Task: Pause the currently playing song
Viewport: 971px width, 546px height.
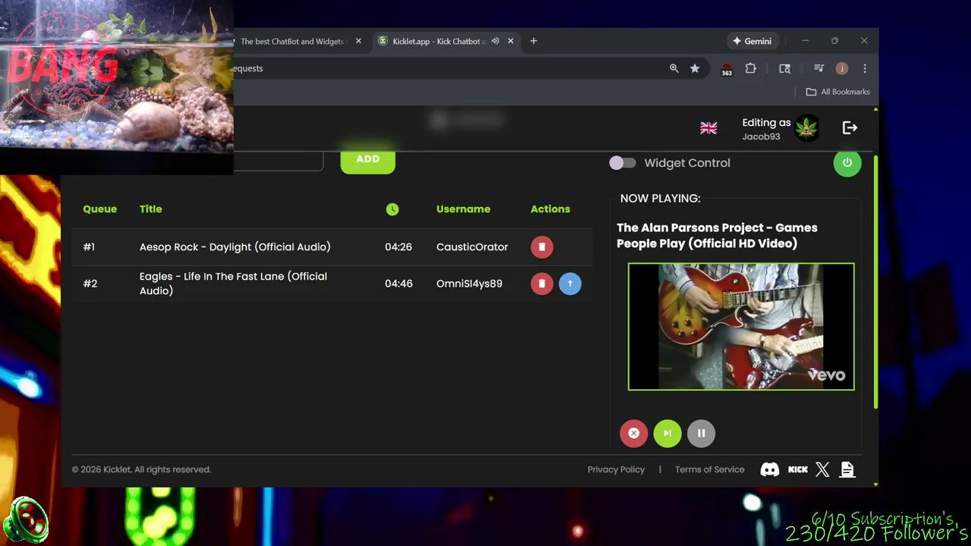Action: [x=701, y=434]
